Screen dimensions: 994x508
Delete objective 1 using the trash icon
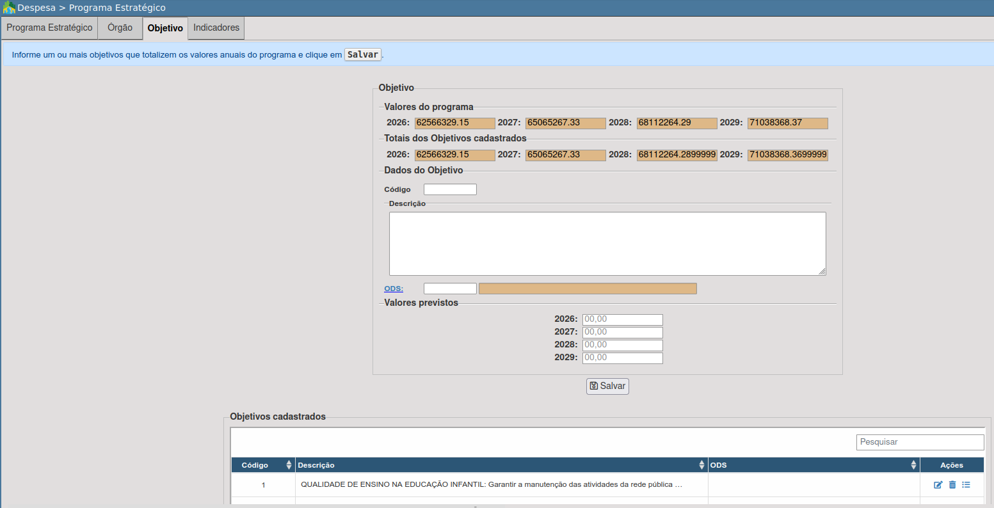tap(952, 485)
